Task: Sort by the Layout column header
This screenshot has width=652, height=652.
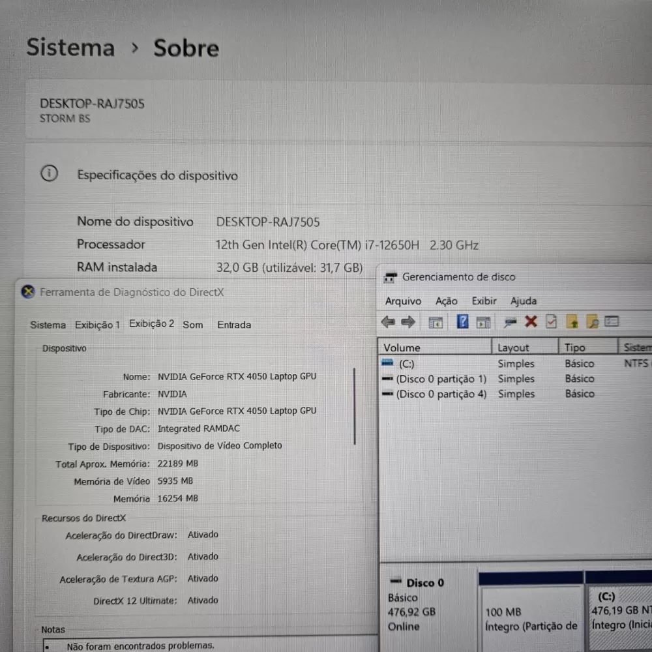Action: click(525, 348)
